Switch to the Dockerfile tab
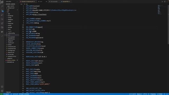Screen dimensions: 169x95 66,2
